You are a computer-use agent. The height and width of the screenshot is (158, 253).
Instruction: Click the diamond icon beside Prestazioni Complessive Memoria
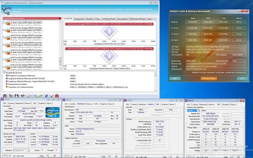click(7, 75)
